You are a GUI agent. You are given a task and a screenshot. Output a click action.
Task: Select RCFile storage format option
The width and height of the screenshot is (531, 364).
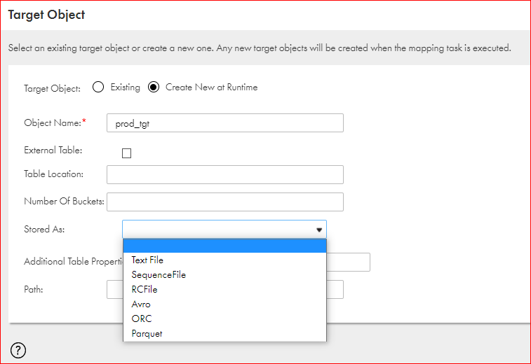click(225, 289)
